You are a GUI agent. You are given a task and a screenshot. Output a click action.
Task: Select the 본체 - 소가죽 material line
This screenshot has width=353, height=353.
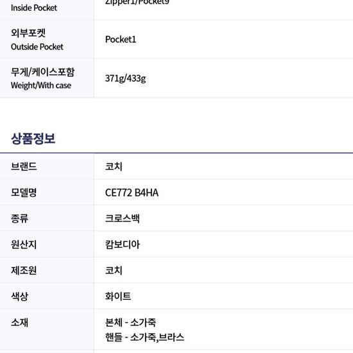(x=130, y=322)
